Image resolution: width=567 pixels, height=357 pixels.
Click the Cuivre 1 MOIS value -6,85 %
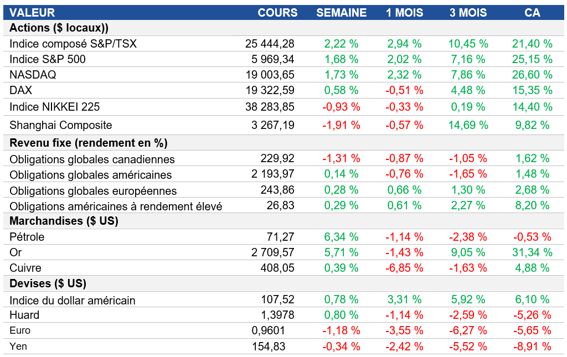pyautogui.click(x=404, y=268)
